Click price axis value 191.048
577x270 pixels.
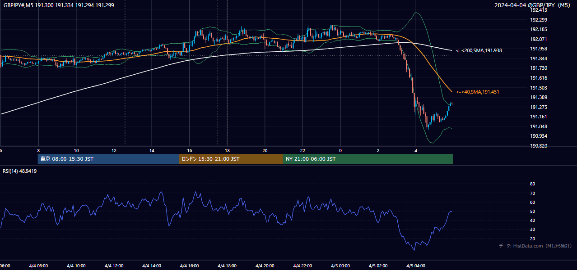click(539, 126)
